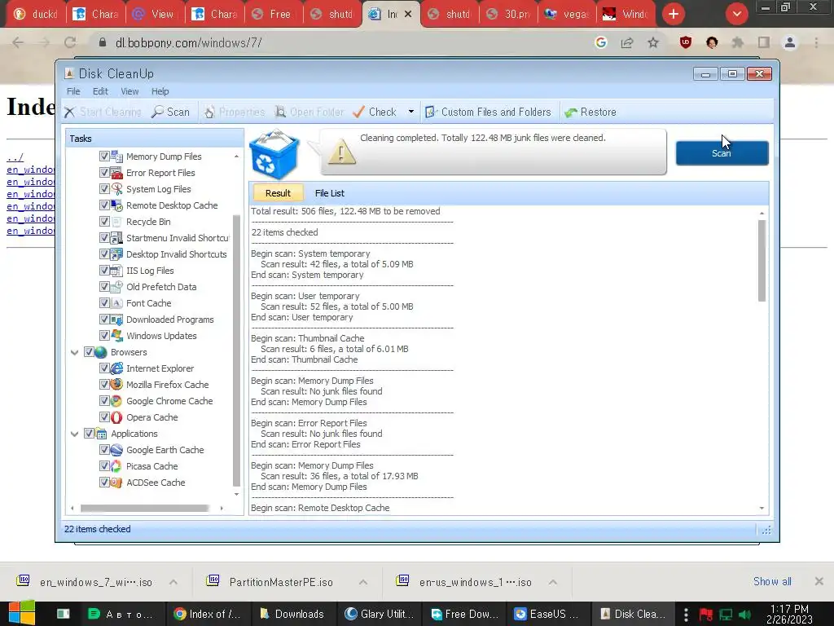The width and height of the screenshot is (834, 626).
Task: Toggle the Old Prefetch Data checkbox
Action: click(x=104, y=287)
